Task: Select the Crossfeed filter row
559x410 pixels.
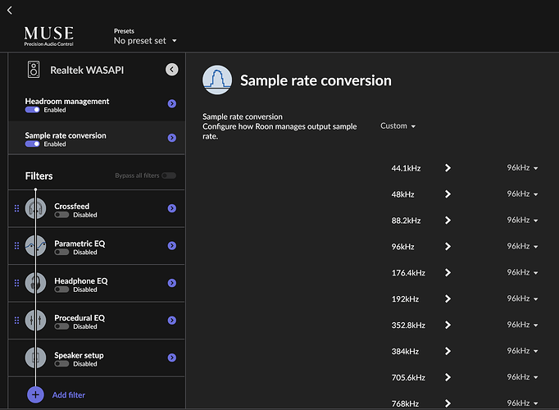Action: coord(97,208)
